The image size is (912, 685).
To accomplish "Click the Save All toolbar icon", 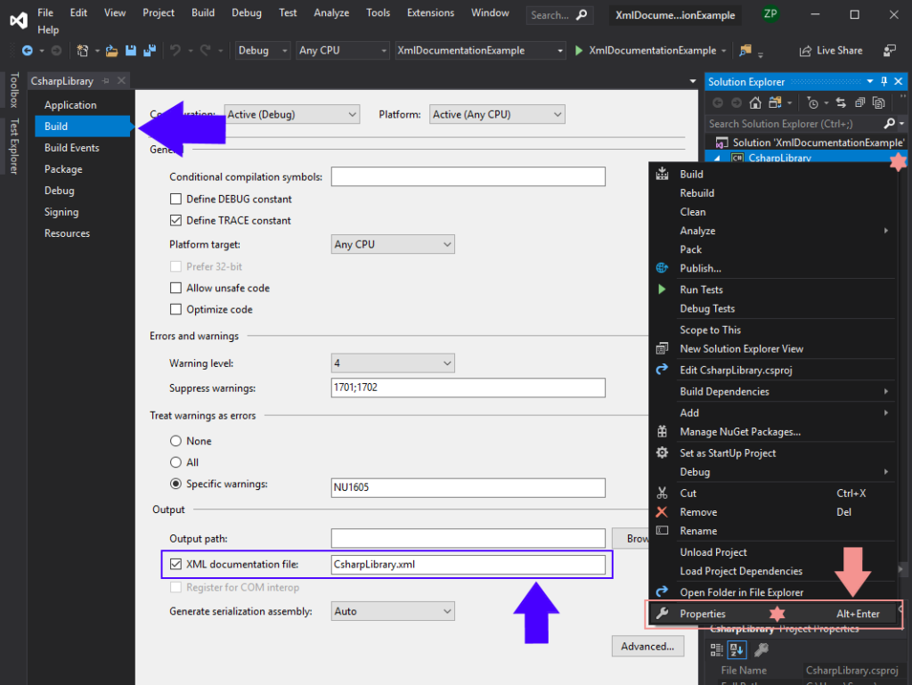I will pyautogui.click(x=150, y=51).
